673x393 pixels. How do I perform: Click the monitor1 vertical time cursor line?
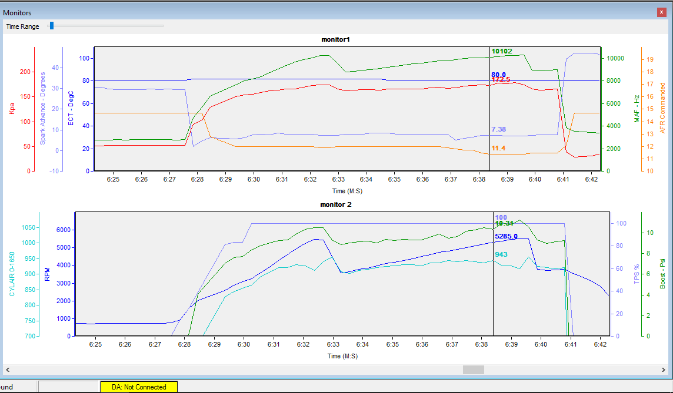489,109
